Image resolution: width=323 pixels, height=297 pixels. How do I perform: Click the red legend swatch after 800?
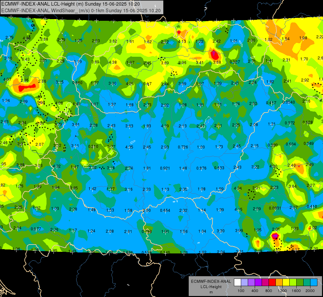coord(272,282)
